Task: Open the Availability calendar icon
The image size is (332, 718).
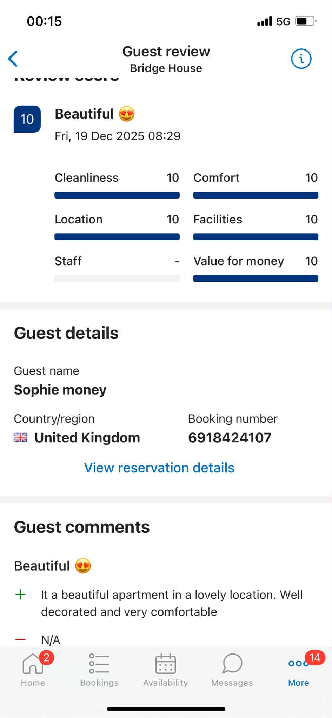Action: click(x=166, y=664)
